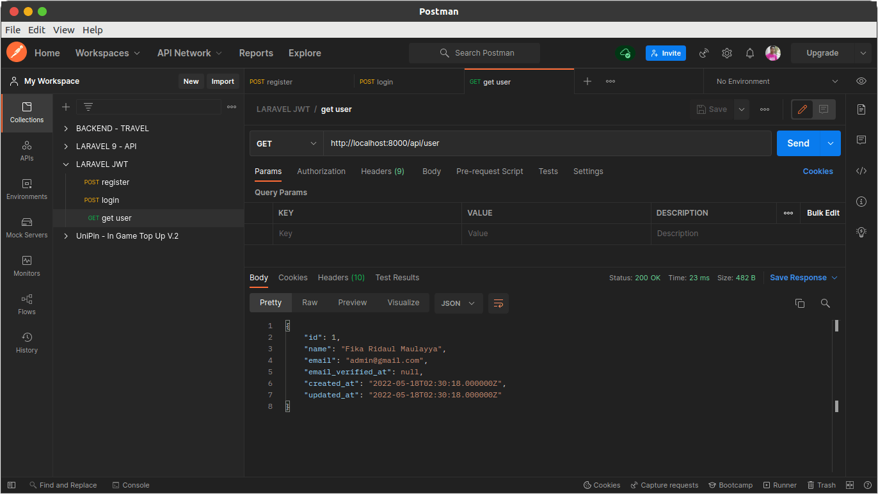The image size is (878, 494).
Task: Open the GET method dropdown
Action: pos(286,144)
